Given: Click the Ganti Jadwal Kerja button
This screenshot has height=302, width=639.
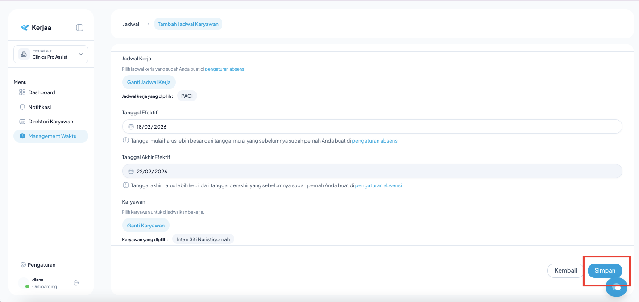Looking at the screenshot, I should [x=149, y=82].
